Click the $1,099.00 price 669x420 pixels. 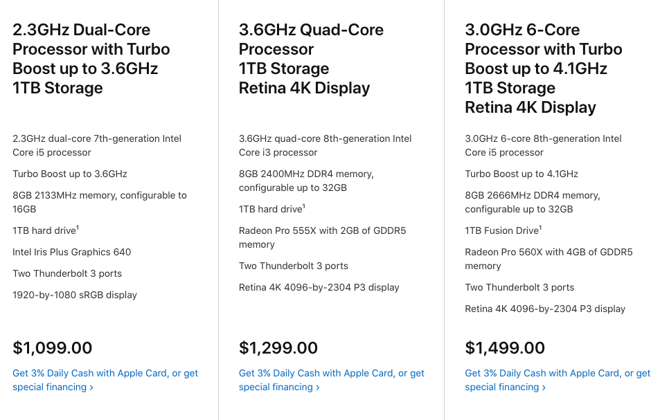(x=52, y=348)
